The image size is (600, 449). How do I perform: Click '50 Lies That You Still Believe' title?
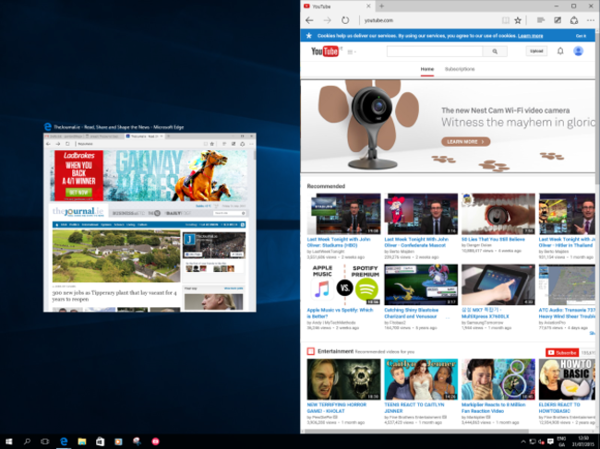click(493, 239)
